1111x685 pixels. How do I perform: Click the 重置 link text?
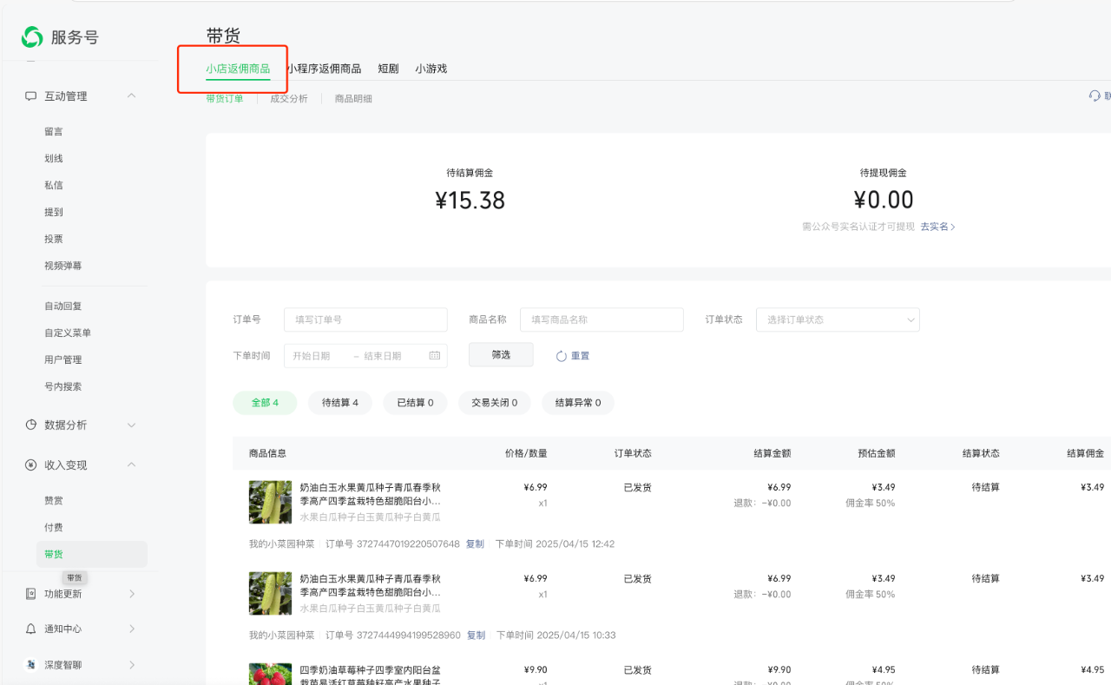pos(580,356)
